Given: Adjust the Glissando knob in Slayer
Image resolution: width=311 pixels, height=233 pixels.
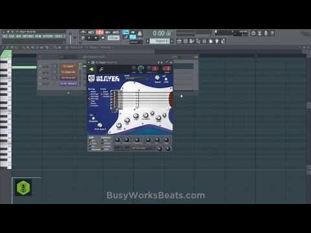Looking at the screenshot, I should (100, 125).
